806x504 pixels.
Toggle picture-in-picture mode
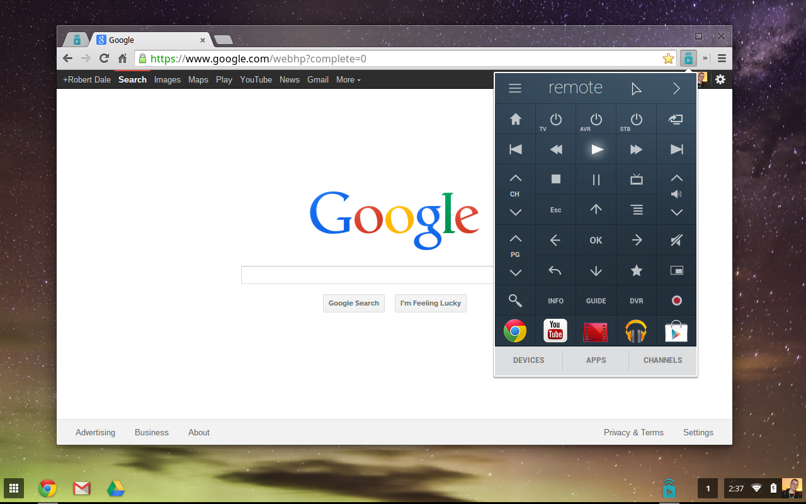pos(676,270)
